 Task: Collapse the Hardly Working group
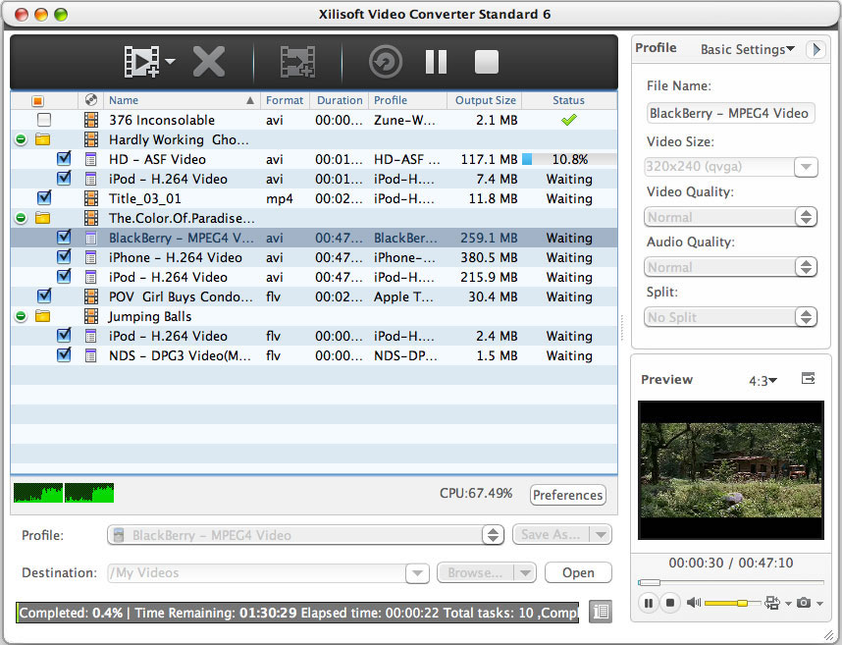pos(21,139)
